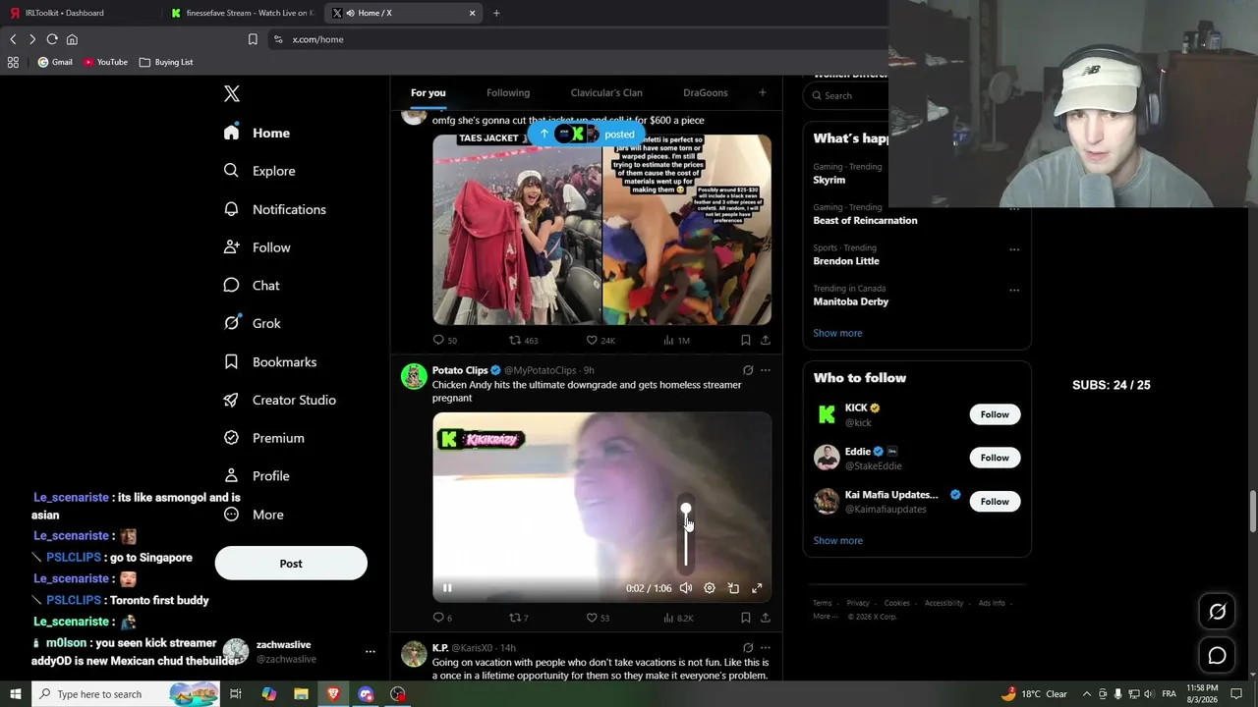
Task: Enter fullscreen on the Potato Clips video
Action: [757, 588]
